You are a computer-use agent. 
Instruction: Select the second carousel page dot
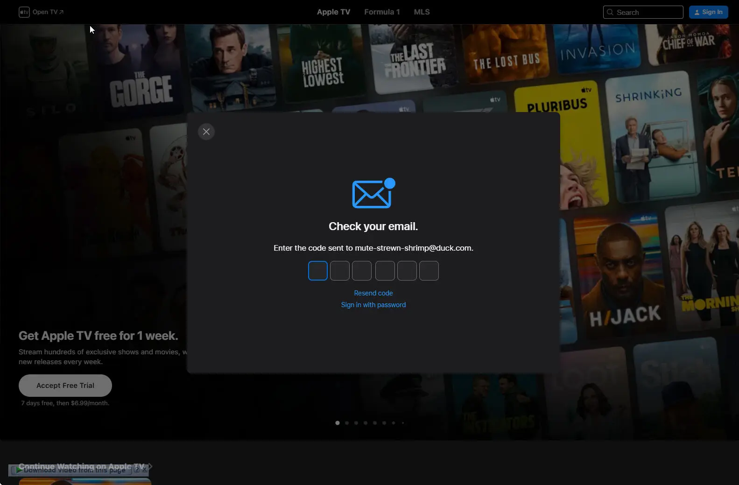point(347,423)
